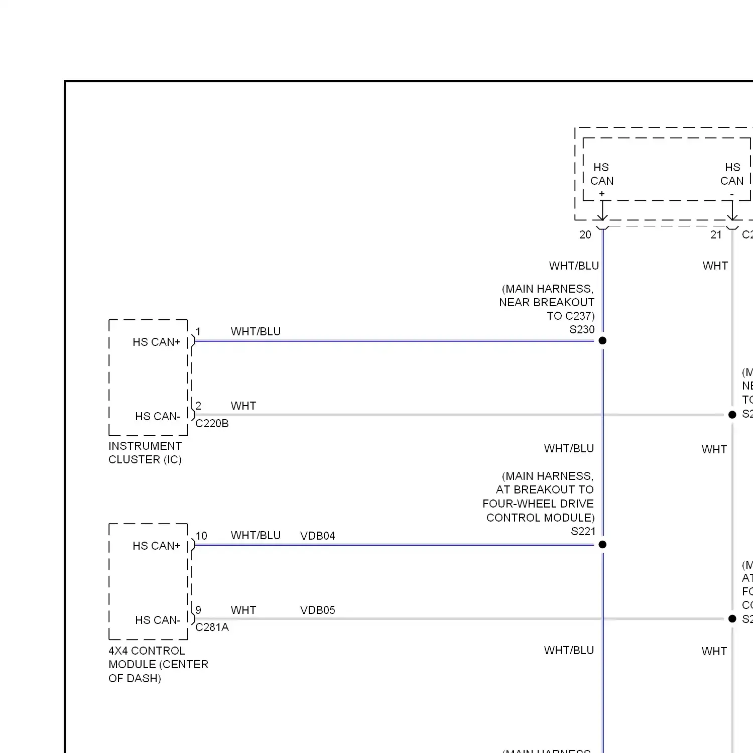
Task: Click HS CAN + terminal in top module
Action: (x=601, y=181)
